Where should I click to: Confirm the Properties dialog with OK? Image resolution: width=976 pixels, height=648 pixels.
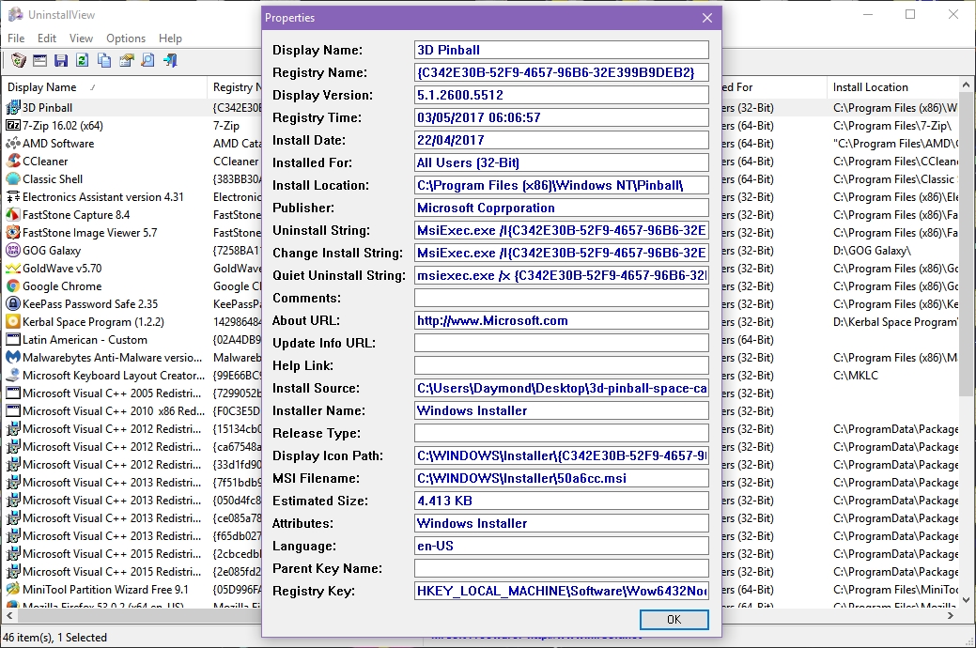[x=674, y=620]
